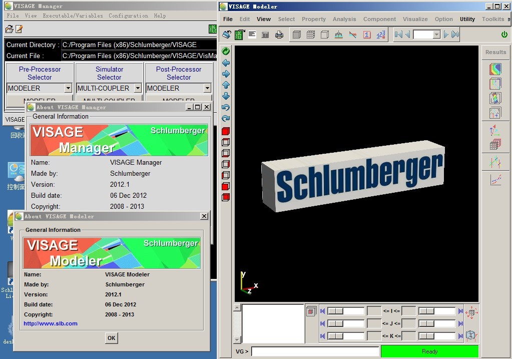Open the Executable/Variables menu in VISAGE Manager
512x359 pixels.
click(x=73, y=16)
